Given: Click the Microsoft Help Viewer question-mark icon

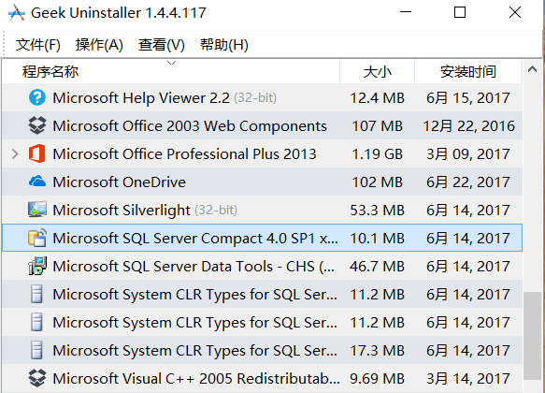Looking at the screenshot, I should pos(36,97).
